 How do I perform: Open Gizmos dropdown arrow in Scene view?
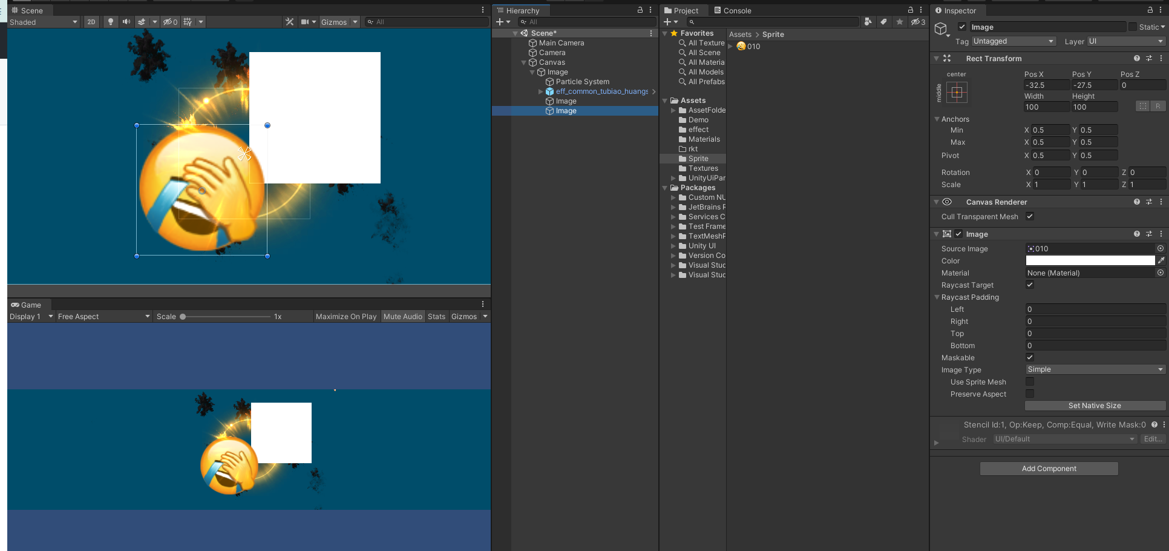(355, 22)
